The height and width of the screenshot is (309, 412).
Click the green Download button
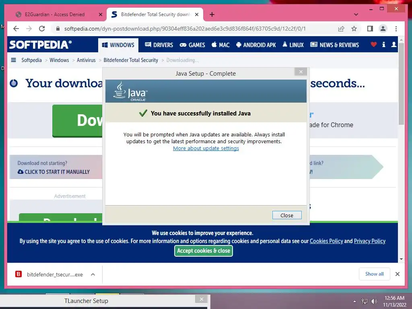[78, 121]
